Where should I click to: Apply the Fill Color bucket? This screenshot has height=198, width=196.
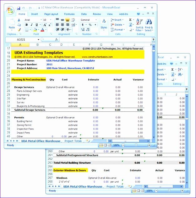pyautogui.click(x=35, y=30)
